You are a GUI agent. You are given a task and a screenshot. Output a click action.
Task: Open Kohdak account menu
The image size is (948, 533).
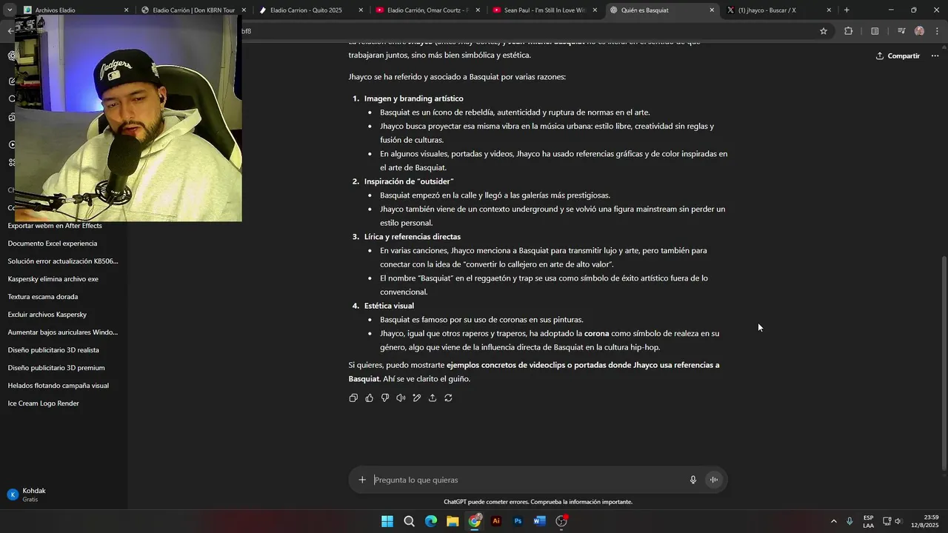(64, 495)
